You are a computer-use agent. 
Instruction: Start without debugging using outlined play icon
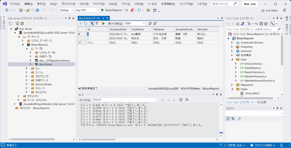pyautogui.click(x=127, y=10)
